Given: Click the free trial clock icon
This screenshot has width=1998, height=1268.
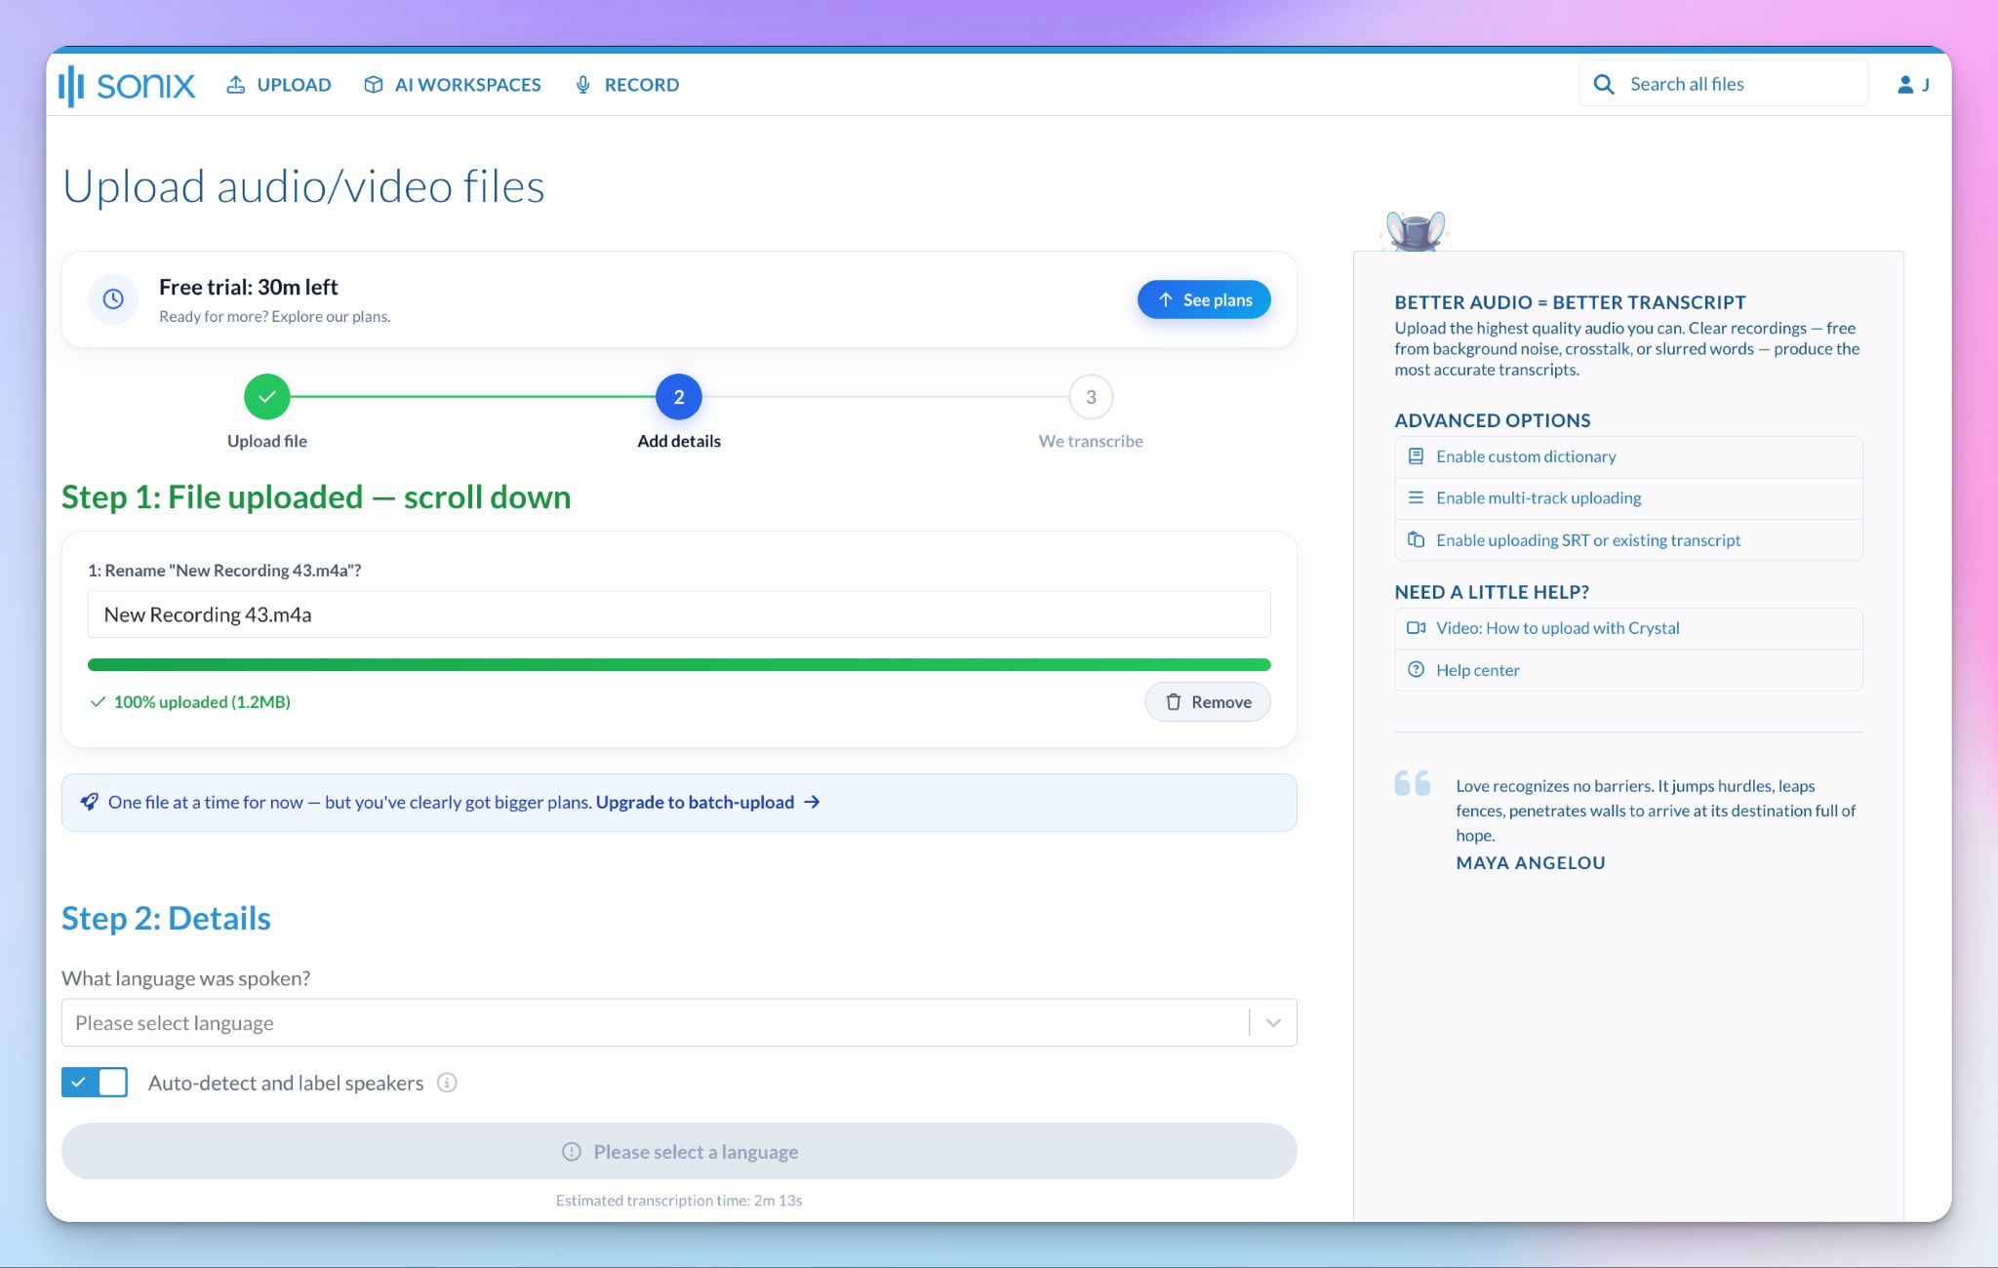Looking at the screenshot, I should point(113,299).
